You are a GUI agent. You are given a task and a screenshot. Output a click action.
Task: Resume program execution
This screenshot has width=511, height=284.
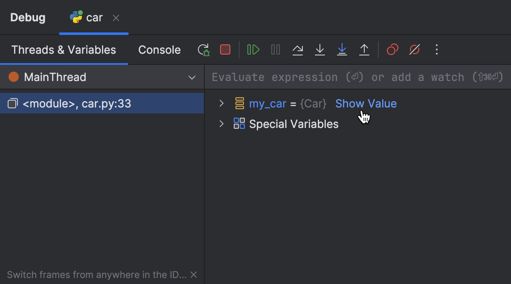(253, 49)
